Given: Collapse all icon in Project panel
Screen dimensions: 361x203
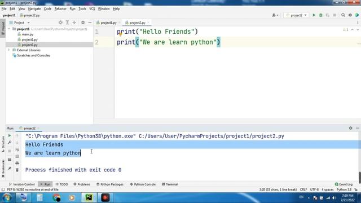Looking at the screenshot, I should (74, 23).
